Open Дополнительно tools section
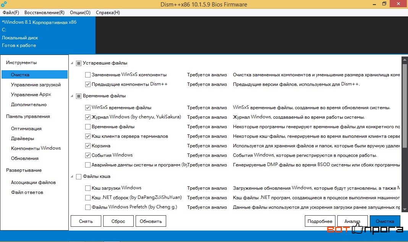408x242 pixels. [29, 105]
